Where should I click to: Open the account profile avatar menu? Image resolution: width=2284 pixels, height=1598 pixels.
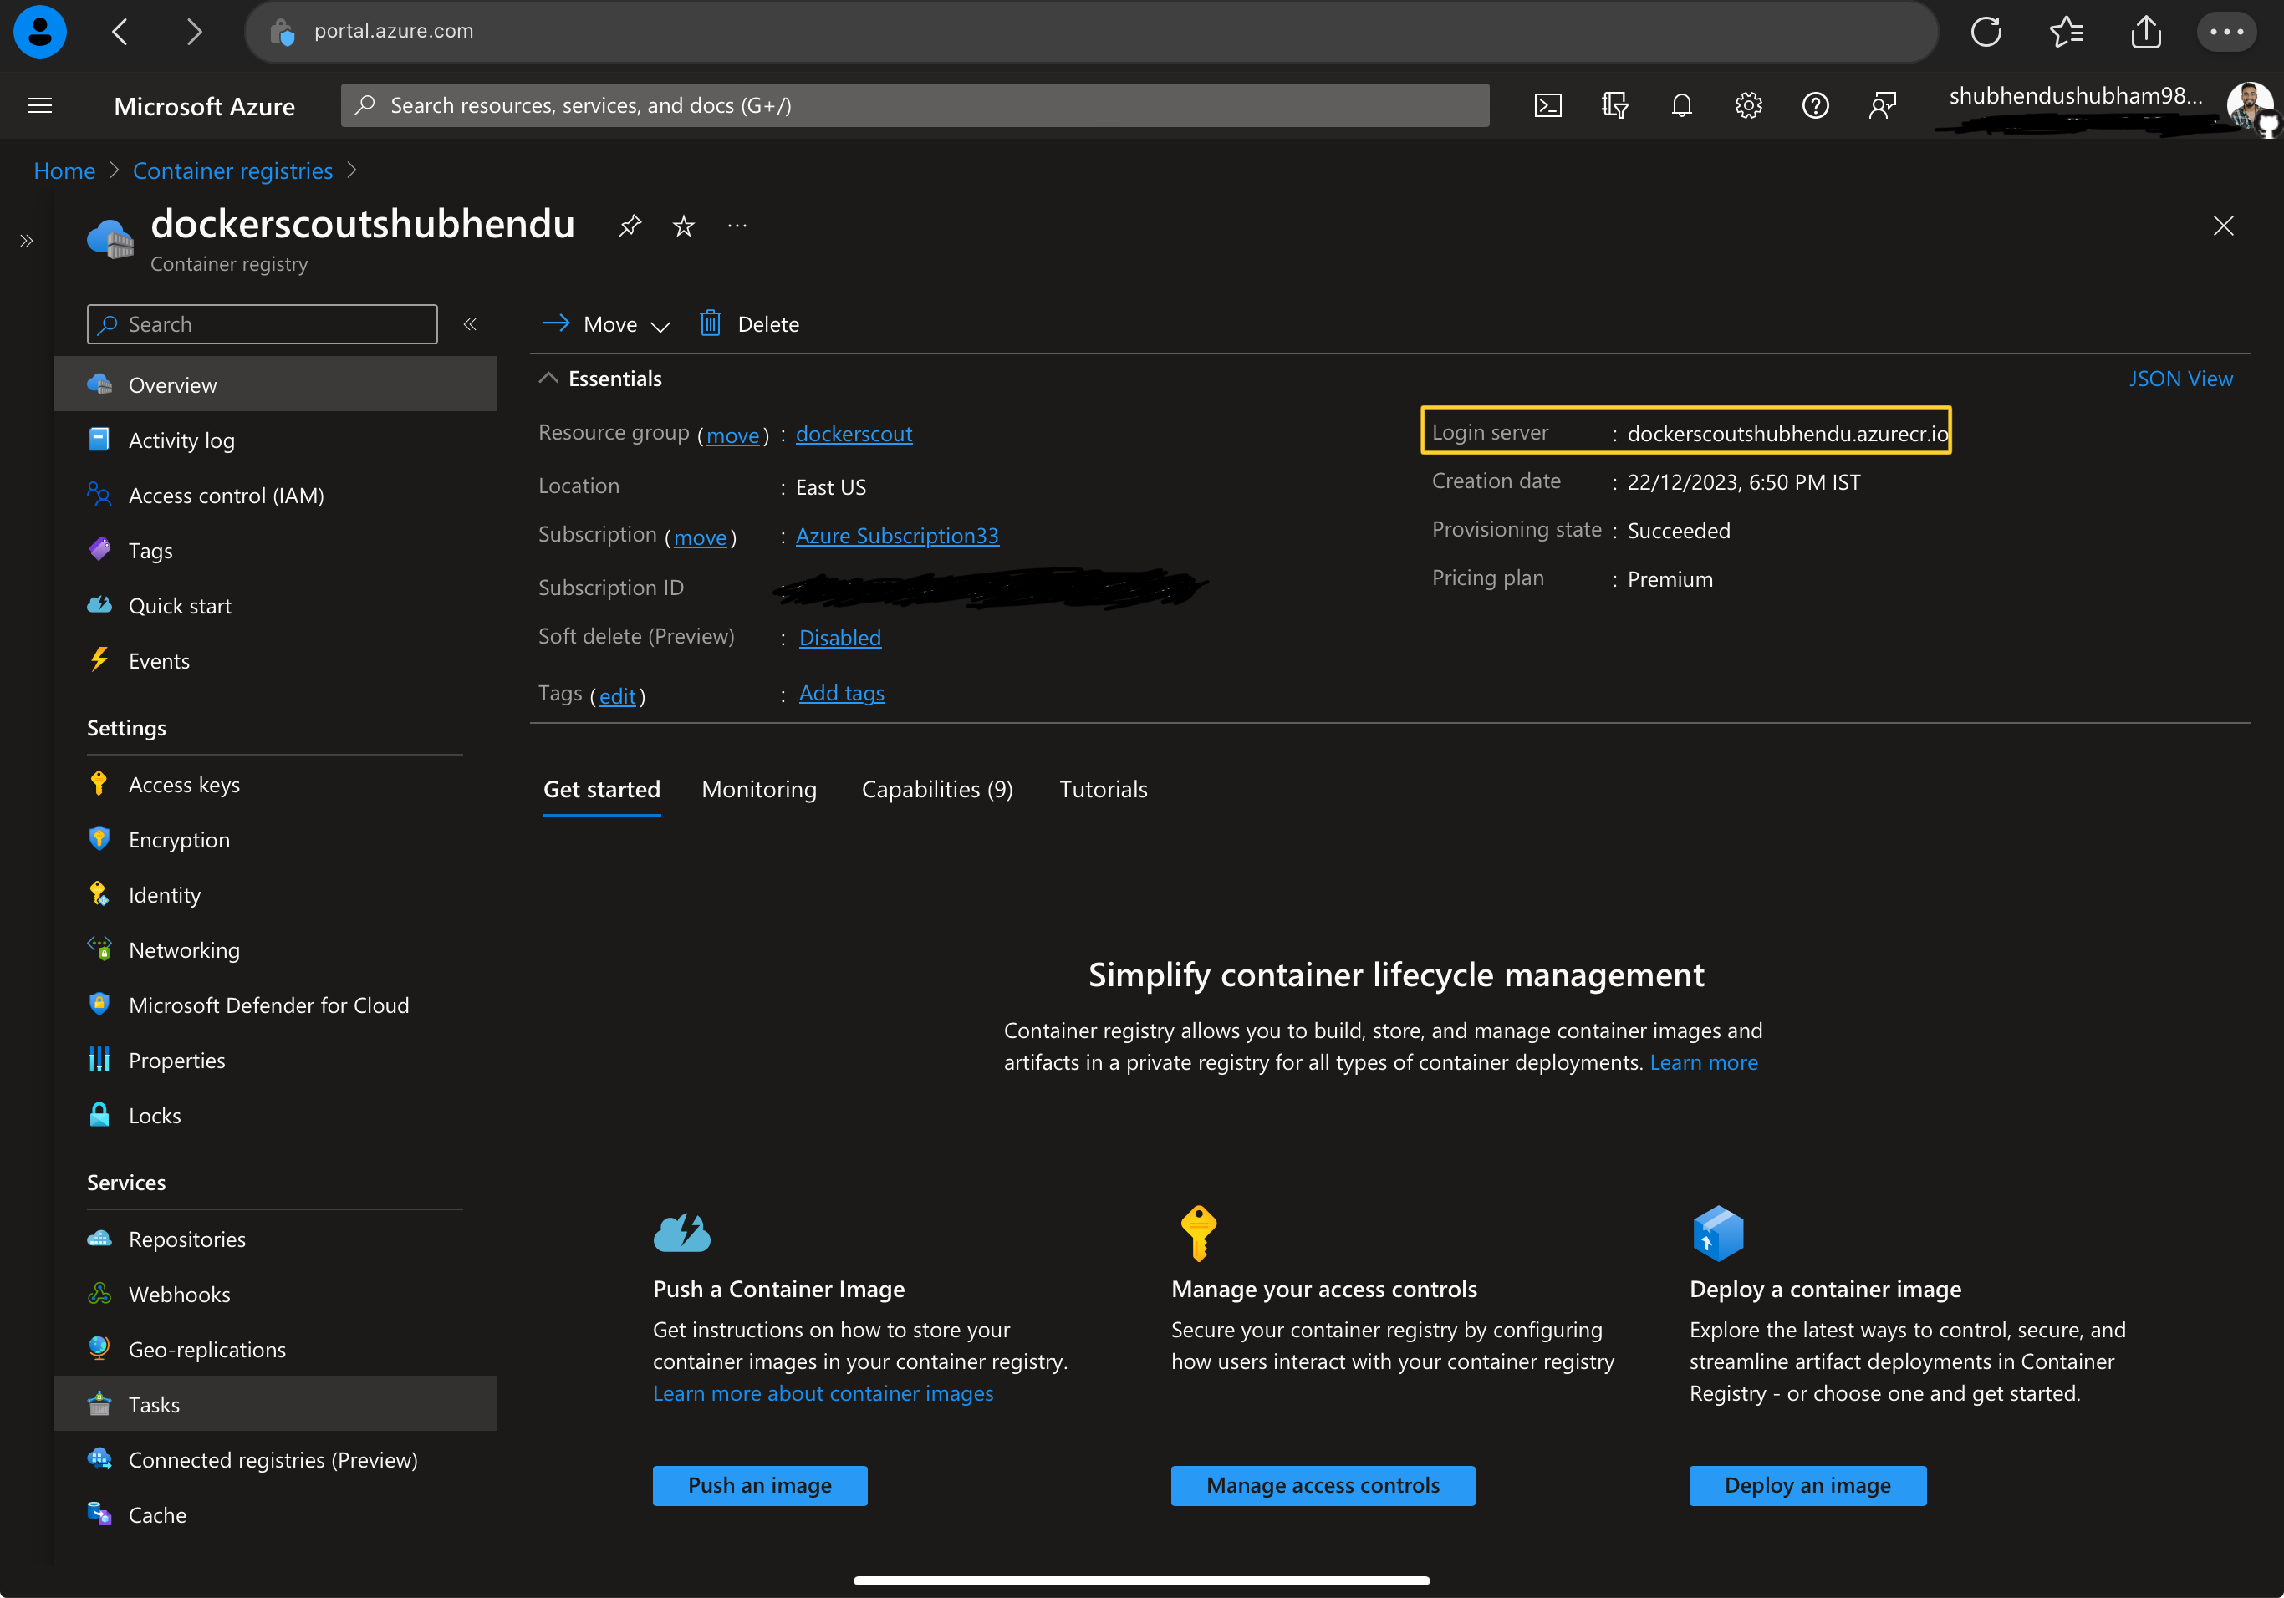(2251, 105)
